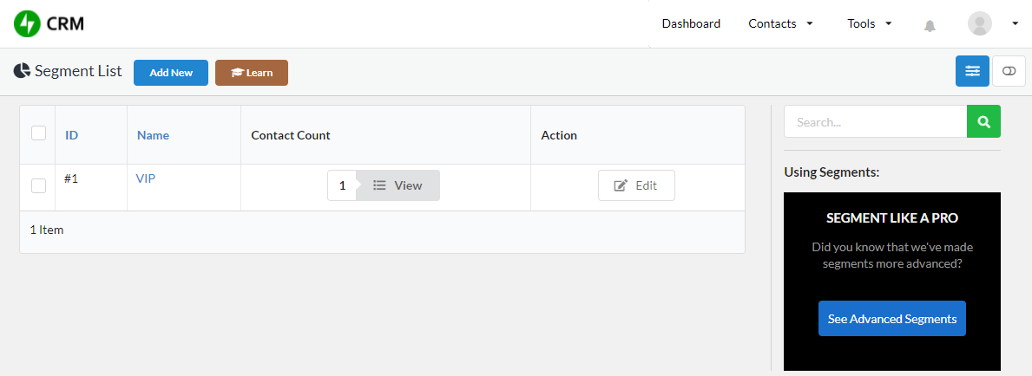Toggle the switch button beside table options
Screen dimensions: 1032x376
coord(1009,71)
